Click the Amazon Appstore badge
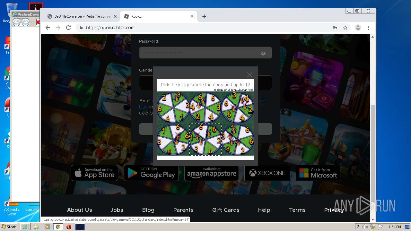411x231 pixels. point(211,173)
